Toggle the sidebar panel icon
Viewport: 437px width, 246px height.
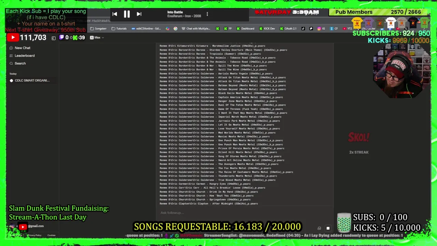[x=54, y=38]
